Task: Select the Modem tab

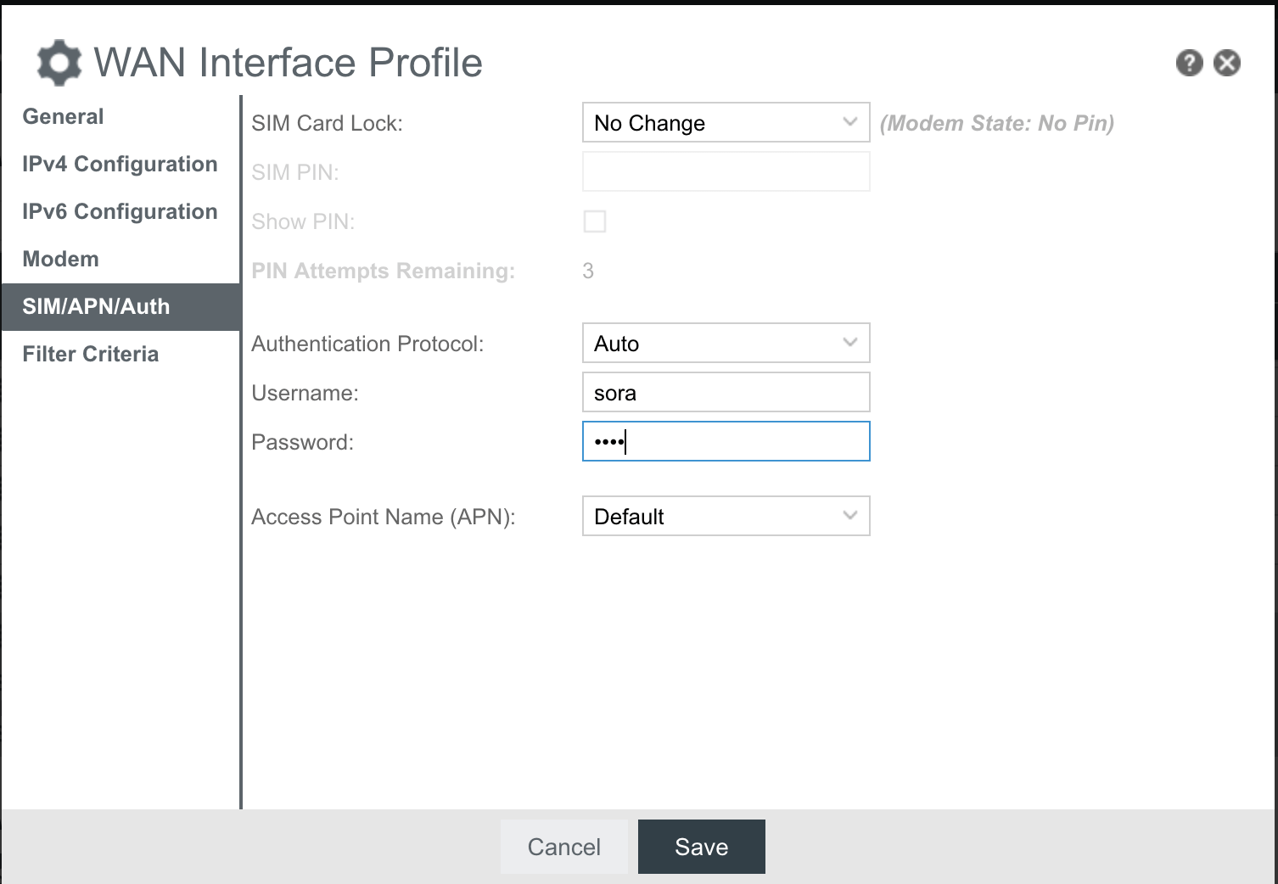Action: (61, 260)
